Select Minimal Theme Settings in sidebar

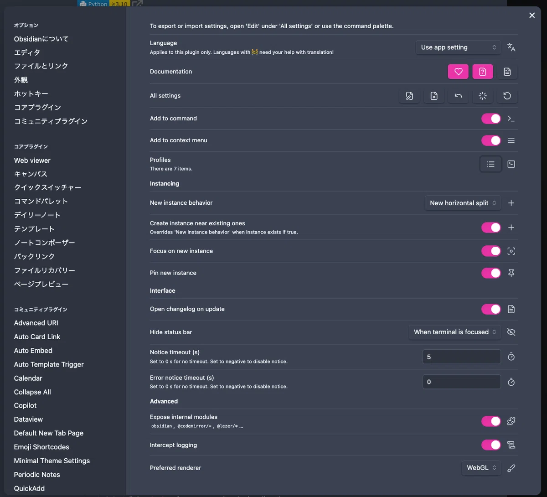[x=52, y=461]
